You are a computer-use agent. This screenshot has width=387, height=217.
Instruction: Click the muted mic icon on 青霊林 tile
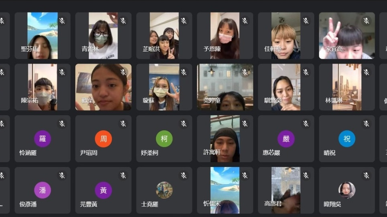tap(123, 21)
